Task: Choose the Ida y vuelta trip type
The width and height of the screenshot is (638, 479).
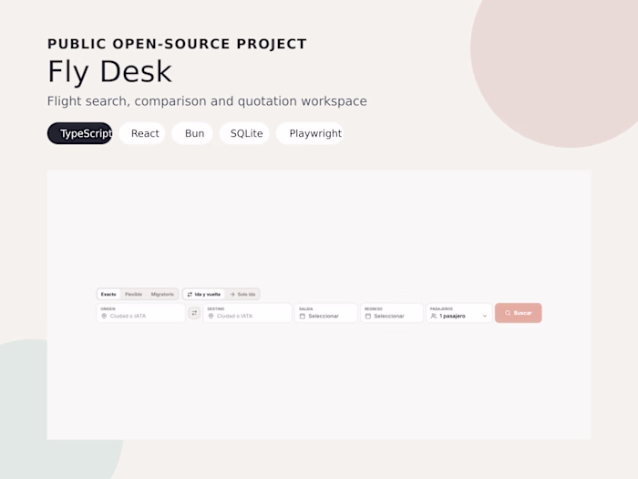Action: point(204,294)
